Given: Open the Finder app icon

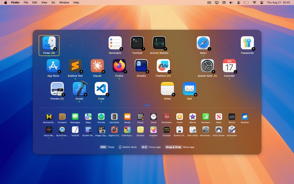Looking at the screenshot, I should (x=49, y=43).
